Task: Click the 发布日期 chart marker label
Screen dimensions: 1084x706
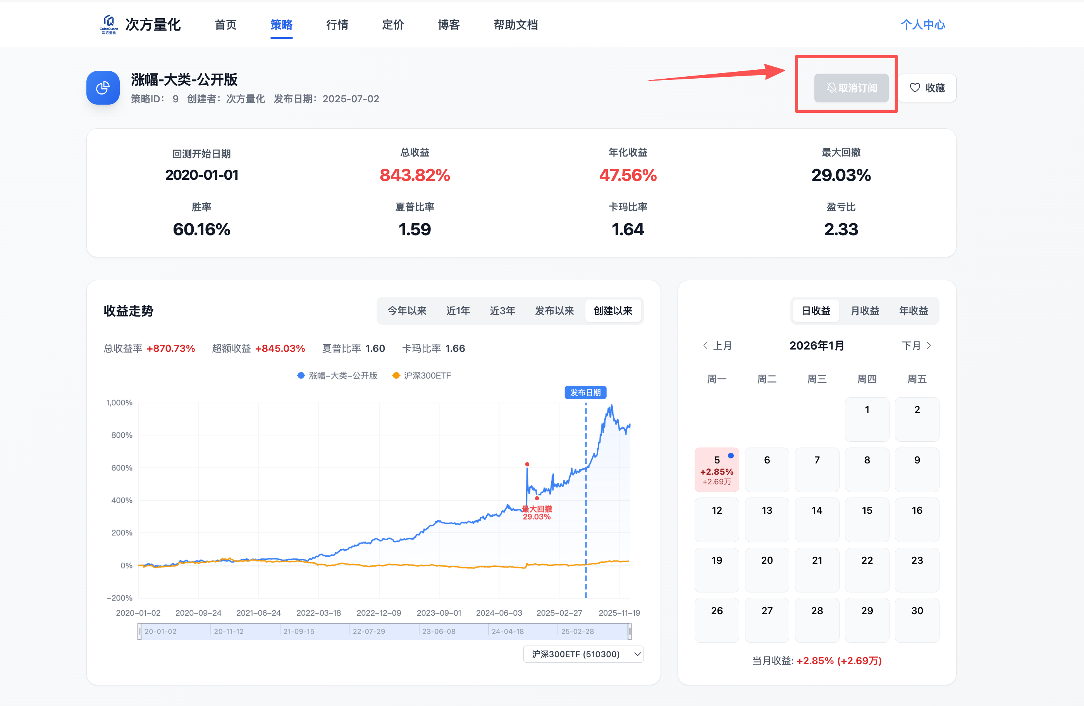Action: pyautogui.click(x=585, y=392)
